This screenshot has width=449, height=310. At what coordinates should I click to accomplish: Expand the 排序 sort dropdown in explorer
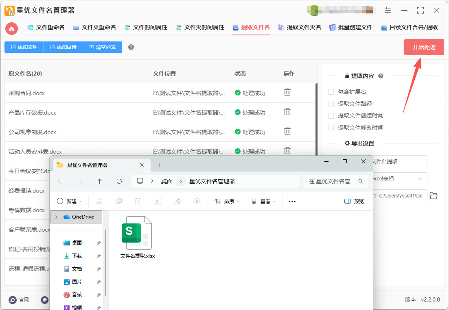tap(227, 201)
